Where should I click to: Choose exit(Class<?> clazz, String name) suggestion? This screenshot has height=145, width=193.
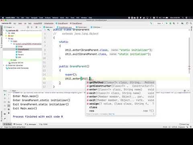tap(121, 93)
